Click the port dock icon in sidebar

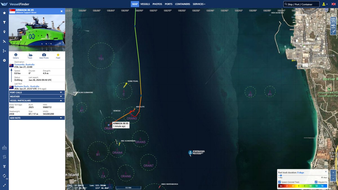pos(4,147)
